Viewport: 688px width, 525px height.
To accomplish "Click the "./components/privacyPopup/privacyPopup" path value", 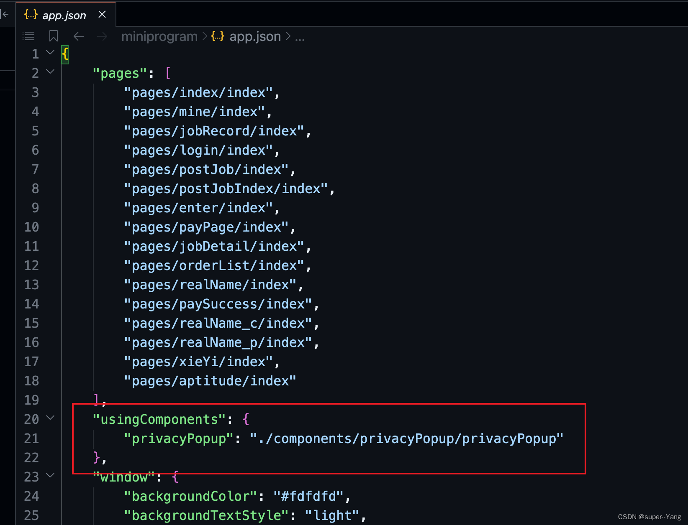I will coord(407,439).
